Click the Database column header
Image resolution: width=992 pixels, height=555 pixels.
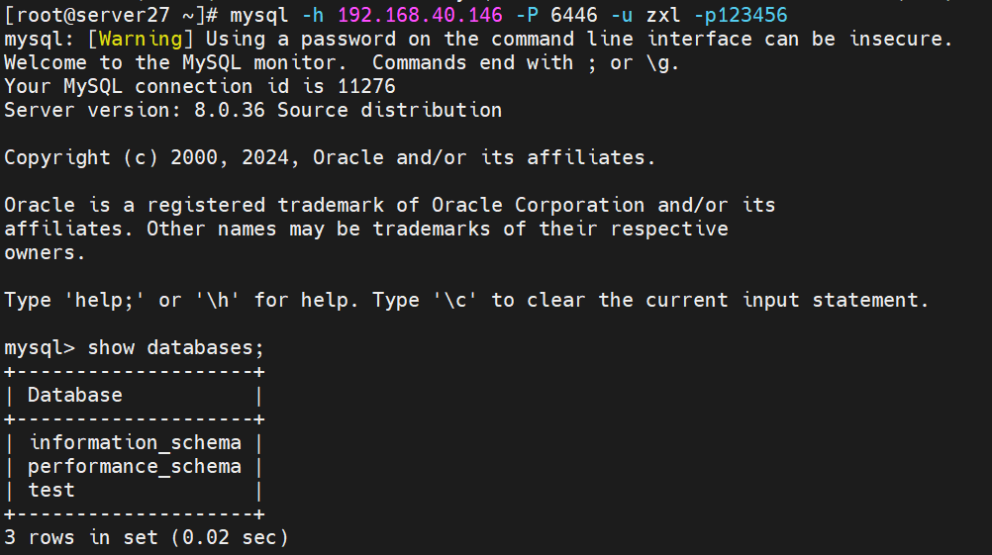click(x=74, y=395)
